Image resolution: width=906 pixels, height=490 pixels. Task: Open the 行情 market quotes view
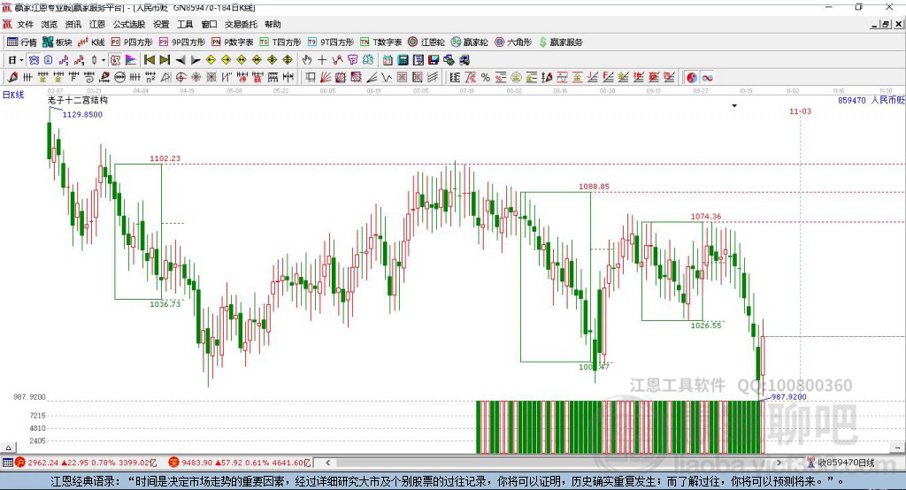point(22,42)
